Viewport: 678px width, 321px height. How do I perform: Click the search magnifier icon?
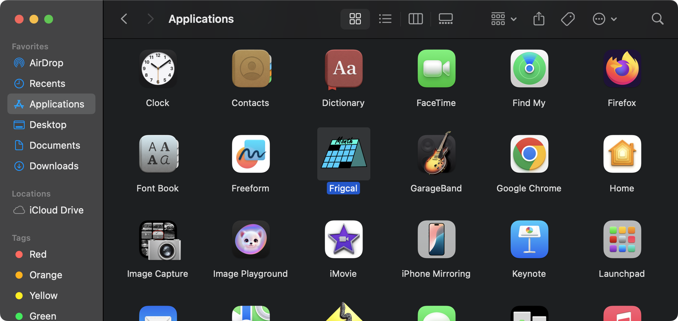tap(657, 19)
